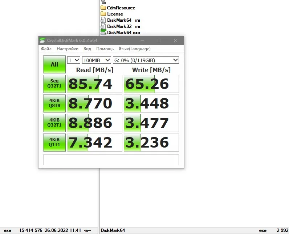Run all benchmarks with the All button
The height and width of the screenshot is (234, 289).
tap(54, 64)
